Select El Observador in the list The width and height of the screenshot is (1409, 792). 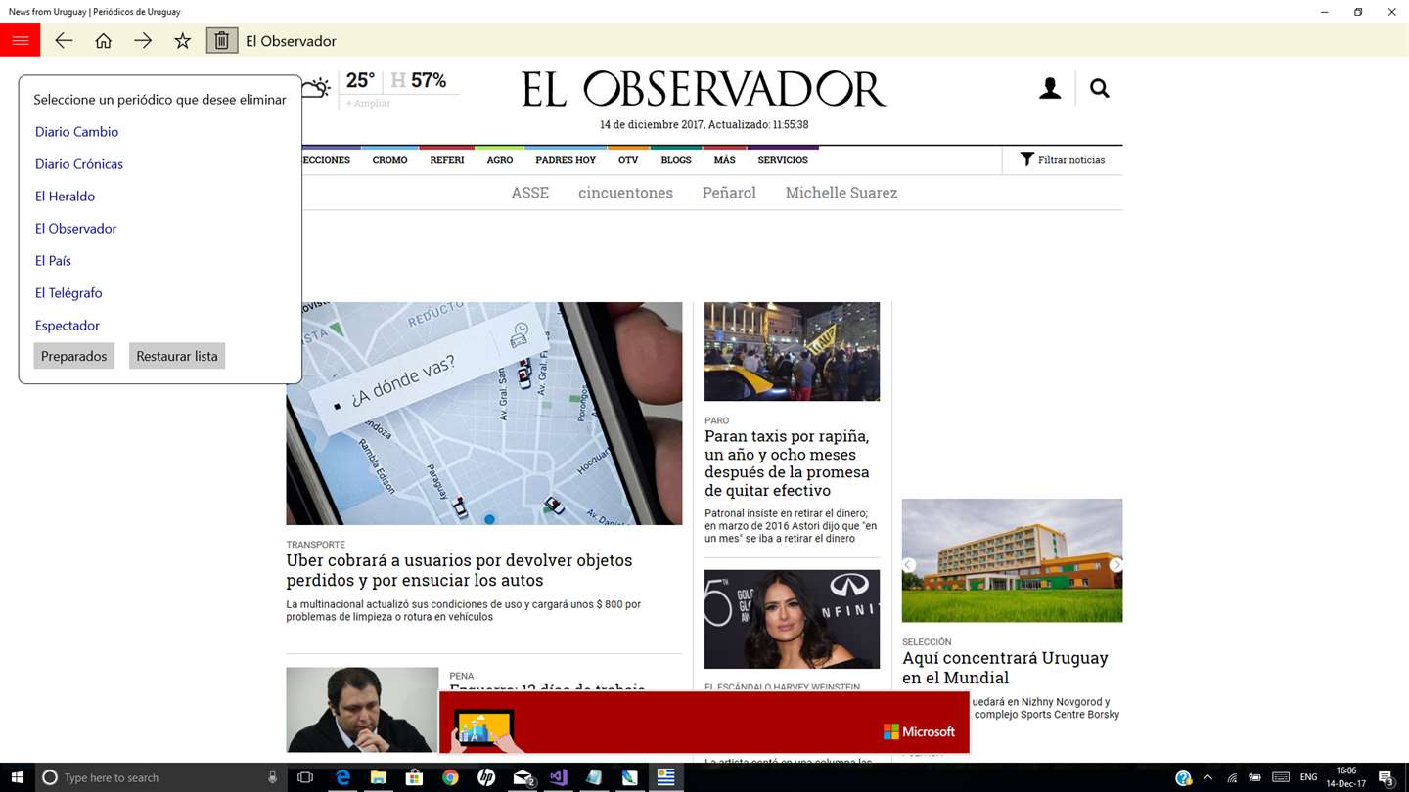[75, 228]
